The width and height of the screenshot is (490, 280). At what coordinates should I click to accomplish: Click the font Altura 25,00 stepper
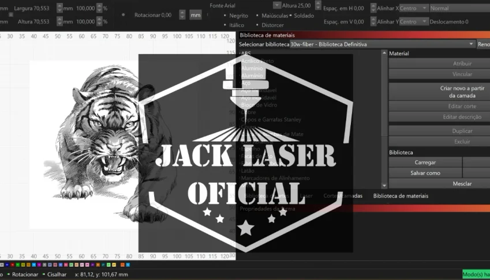point(318,5)
